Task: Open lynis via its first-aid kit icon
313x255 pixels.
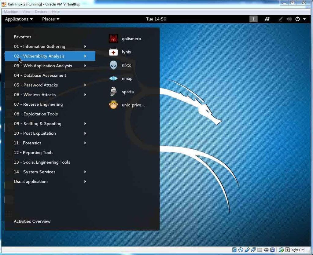Action: (113, 52)
